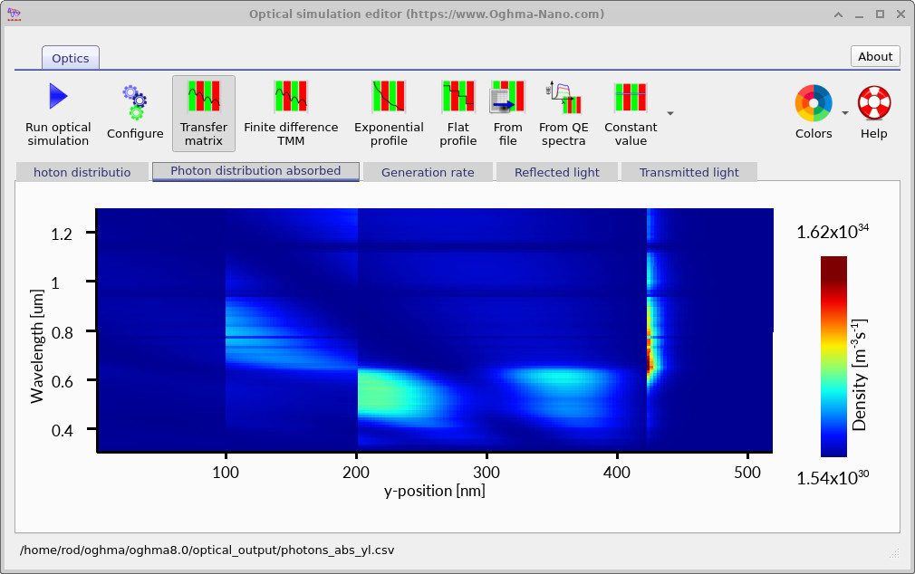Switch to Generation rate tab
This screenshot has height=574, width=915.
pos(428,172)
